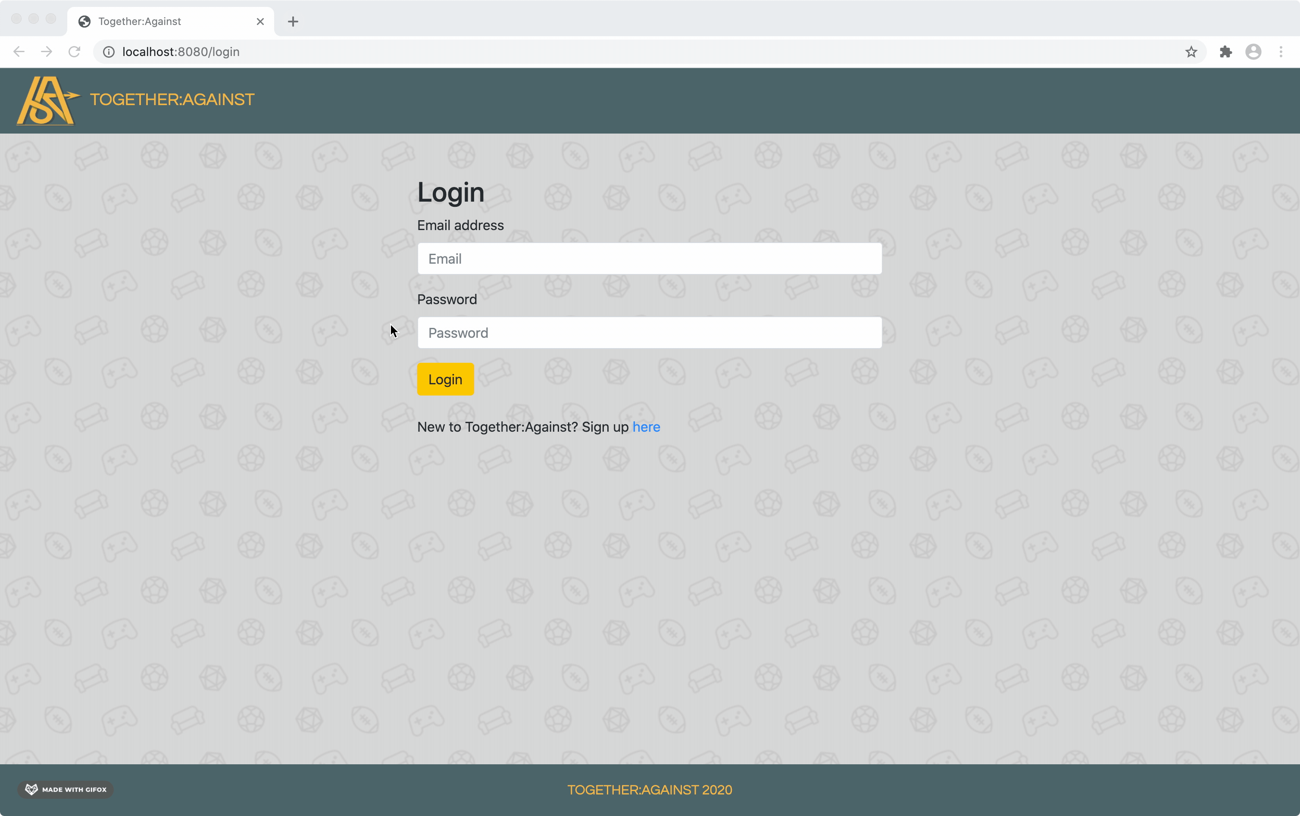The height and width of the screenshot is (816, 1300).
Task: Click the browser forward arrow
Action: click(x=47, y=52)
